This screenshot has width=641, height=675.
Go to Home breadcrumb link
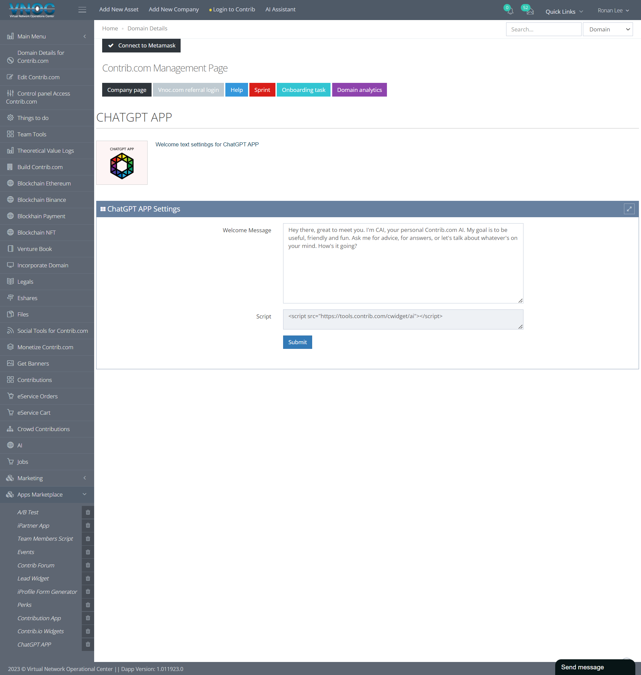(110, 28)
